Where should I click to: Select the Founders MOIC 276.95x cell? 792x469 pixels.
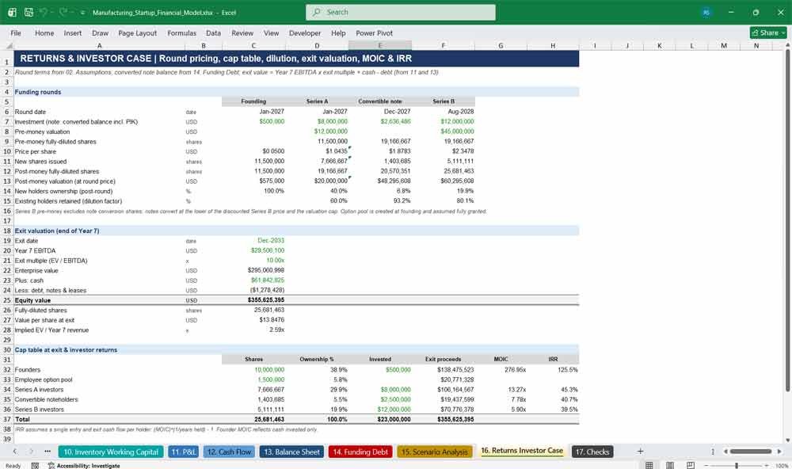click(x=501, y=370)
